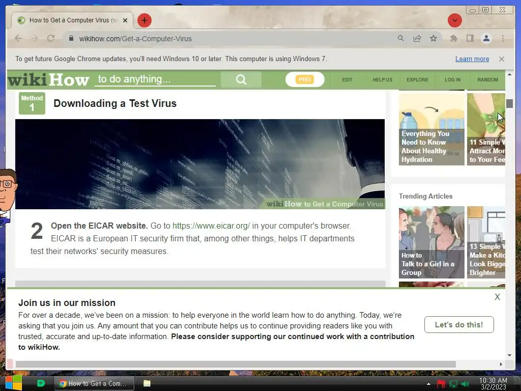Show hidden system tray icons arrow
The image size is (521, 391).
point(428,384)
